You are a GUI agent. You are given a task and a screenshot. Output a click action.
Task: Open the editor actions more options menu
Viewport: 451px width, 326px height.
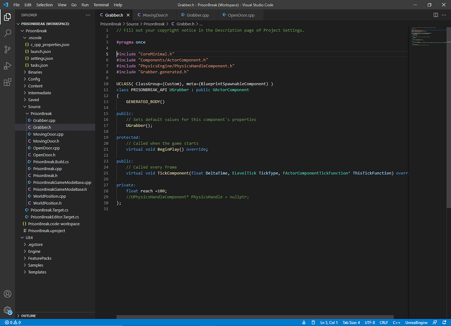[x=444, y=15]
